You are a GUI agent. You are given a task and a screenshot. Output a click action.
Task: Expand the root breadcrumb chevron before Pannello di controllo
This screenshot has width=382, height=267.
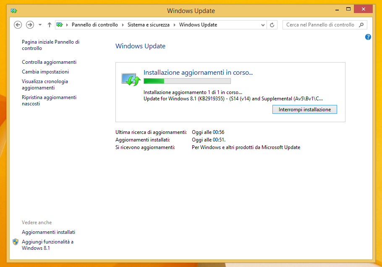[67, 25]
